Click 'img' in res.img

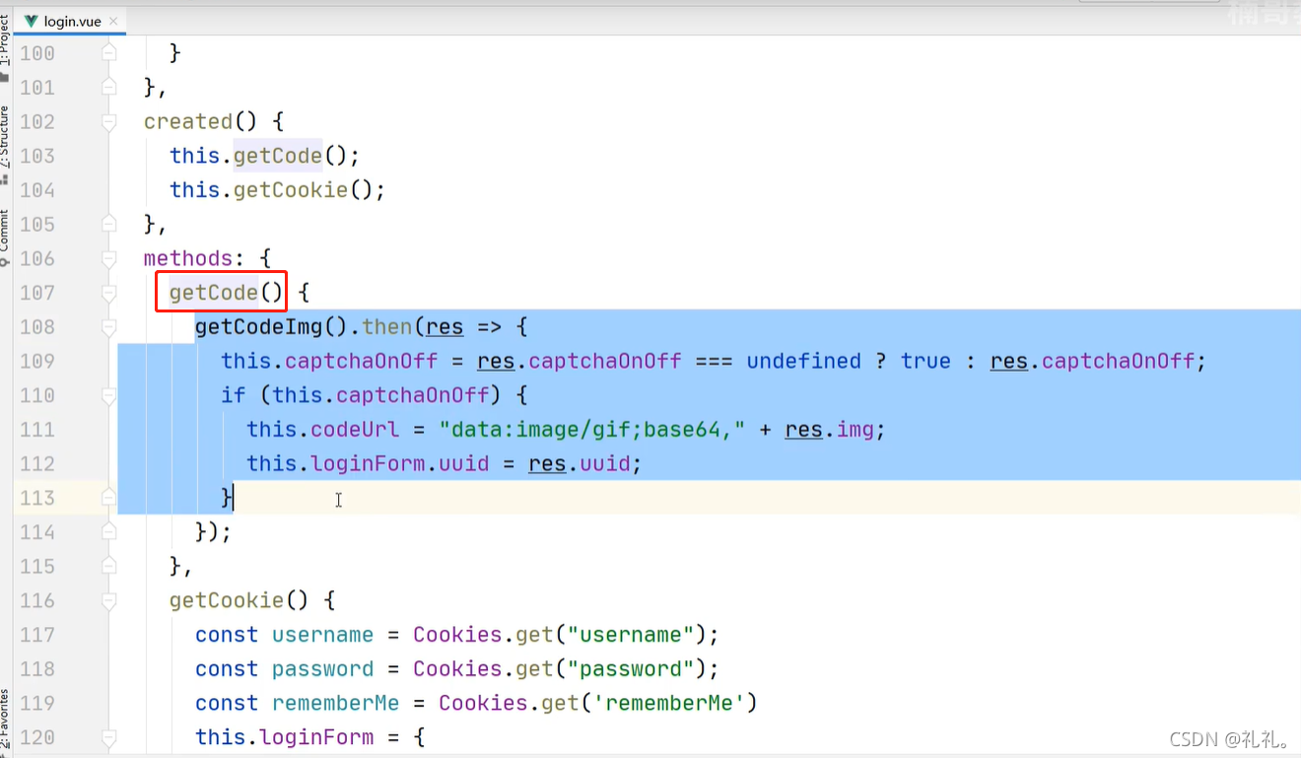click(856, 429)
